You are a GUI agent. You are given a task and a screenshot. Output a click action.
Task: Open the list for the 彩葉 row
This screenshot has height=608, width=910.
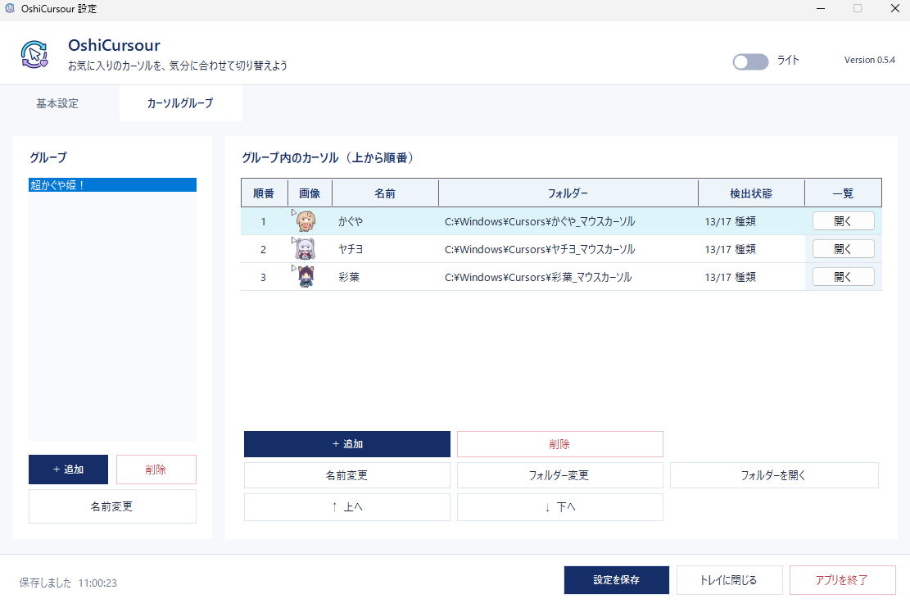[x=844, y=277]
